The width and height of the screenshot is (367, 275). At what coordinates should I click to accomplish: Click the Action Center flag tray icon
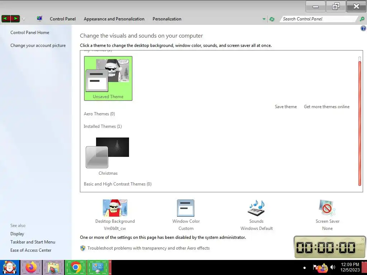pos(315,267)
